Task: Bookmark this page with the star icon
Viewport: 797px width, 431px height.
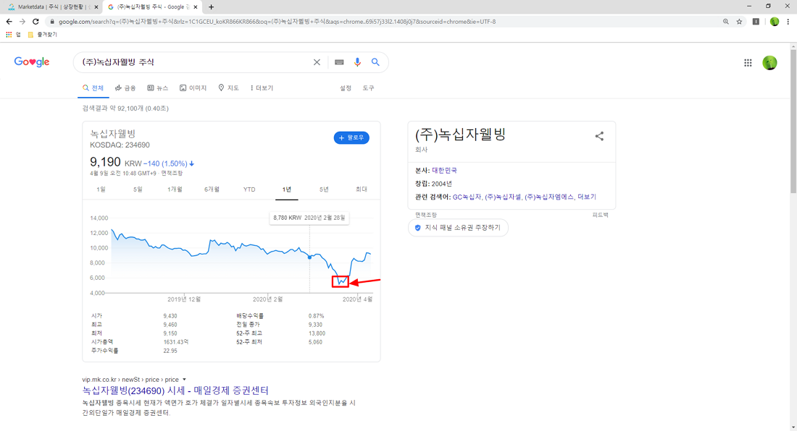Action: (x=740, y=21)
